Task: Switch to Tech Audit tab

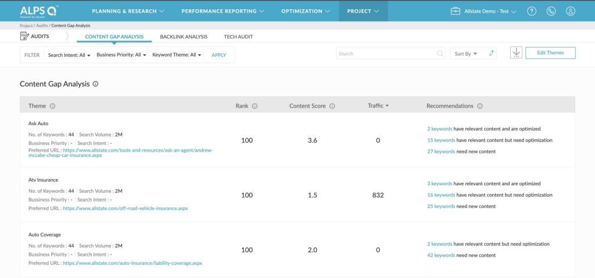Action: (x=238, y=36)
